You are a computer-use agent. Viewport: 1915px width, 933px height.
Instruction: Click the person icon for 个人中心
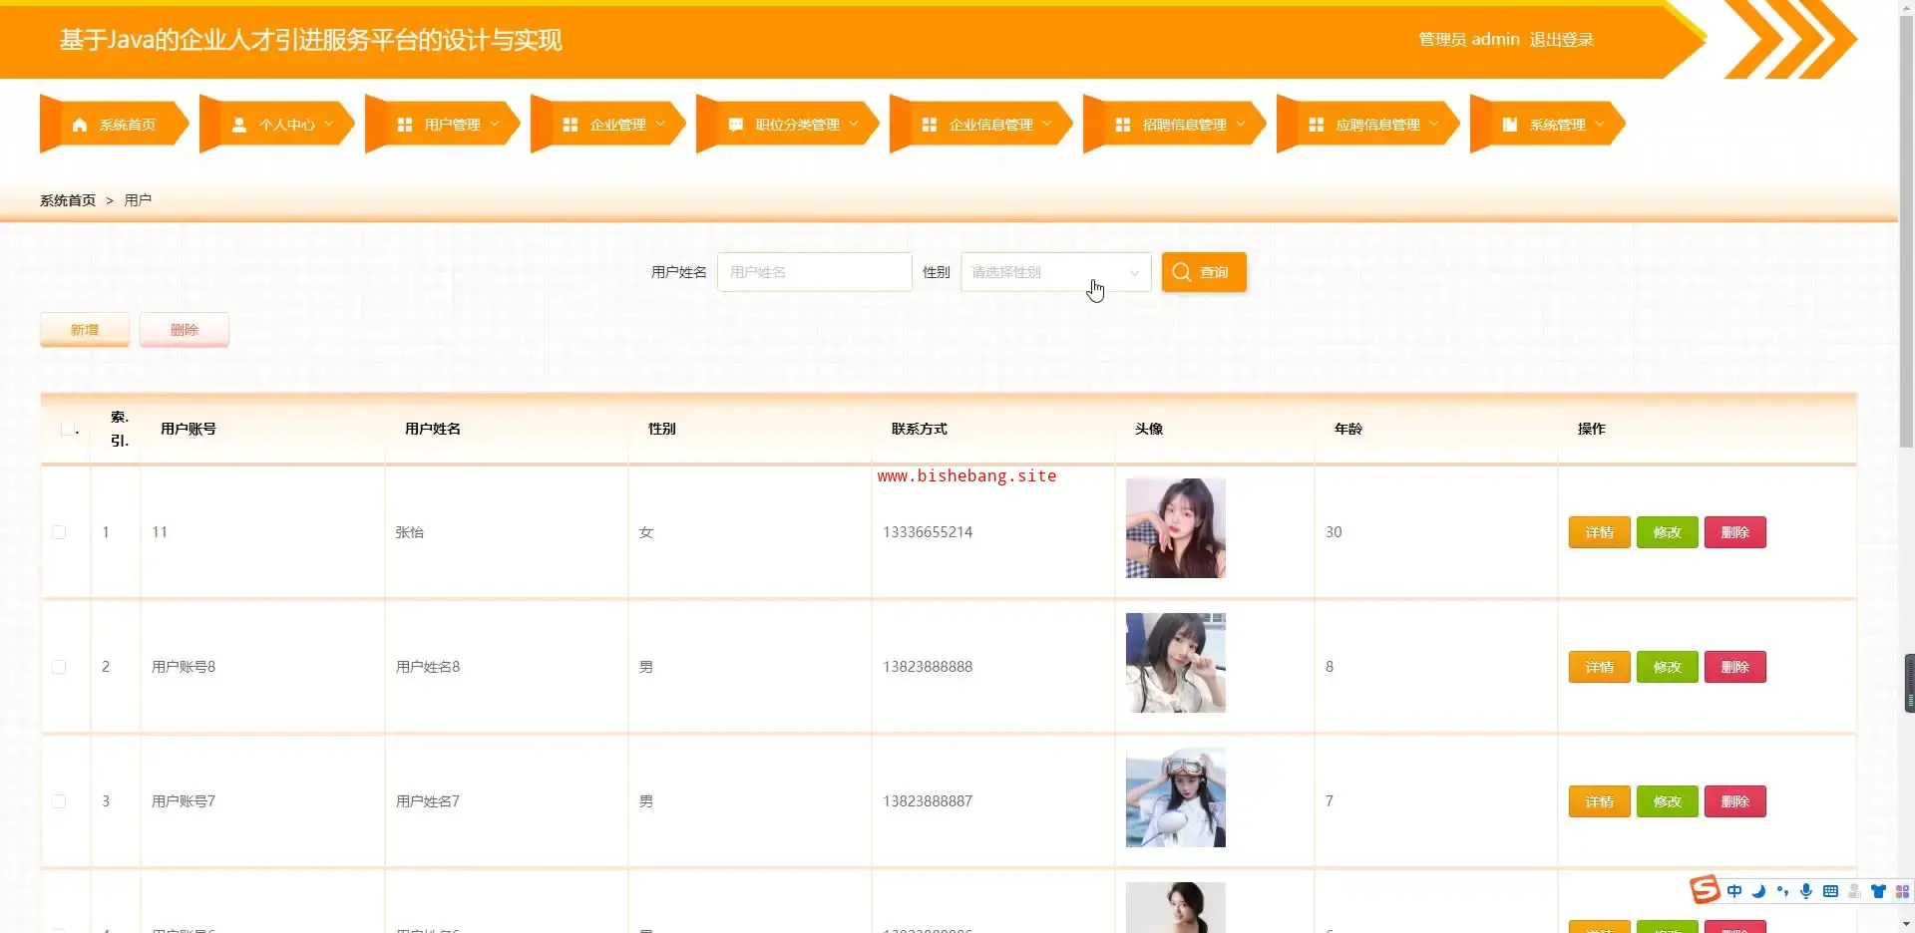[x=239, y=125]
